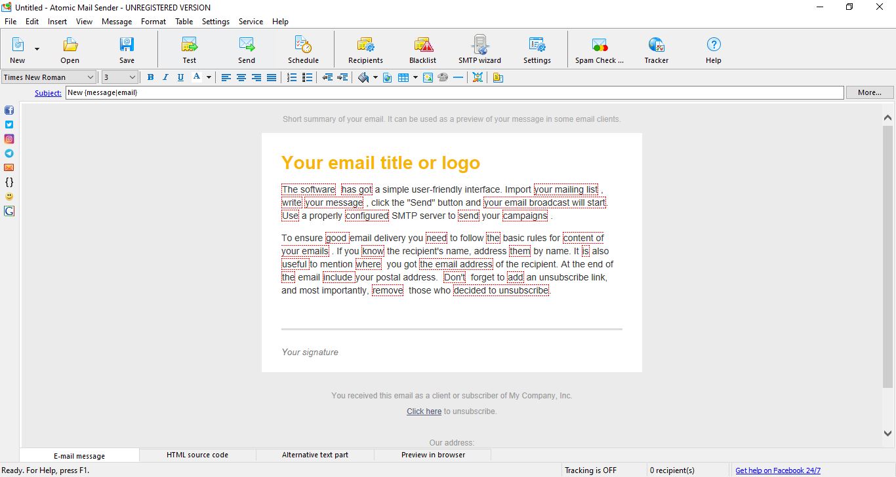The width and height of the screenshot is (896, 477).
Task: Click the G sidebar icon
Action: click(x=9, y=211)
